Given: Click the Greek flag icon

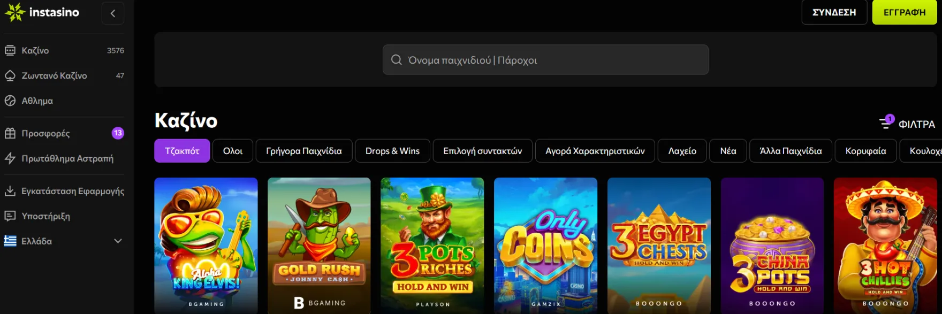Looking at the screenshot, I should (10, 241).
